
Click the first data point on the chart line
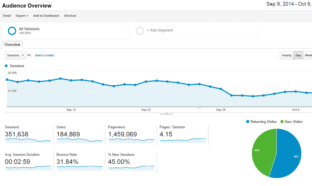(x=7, y=80)
